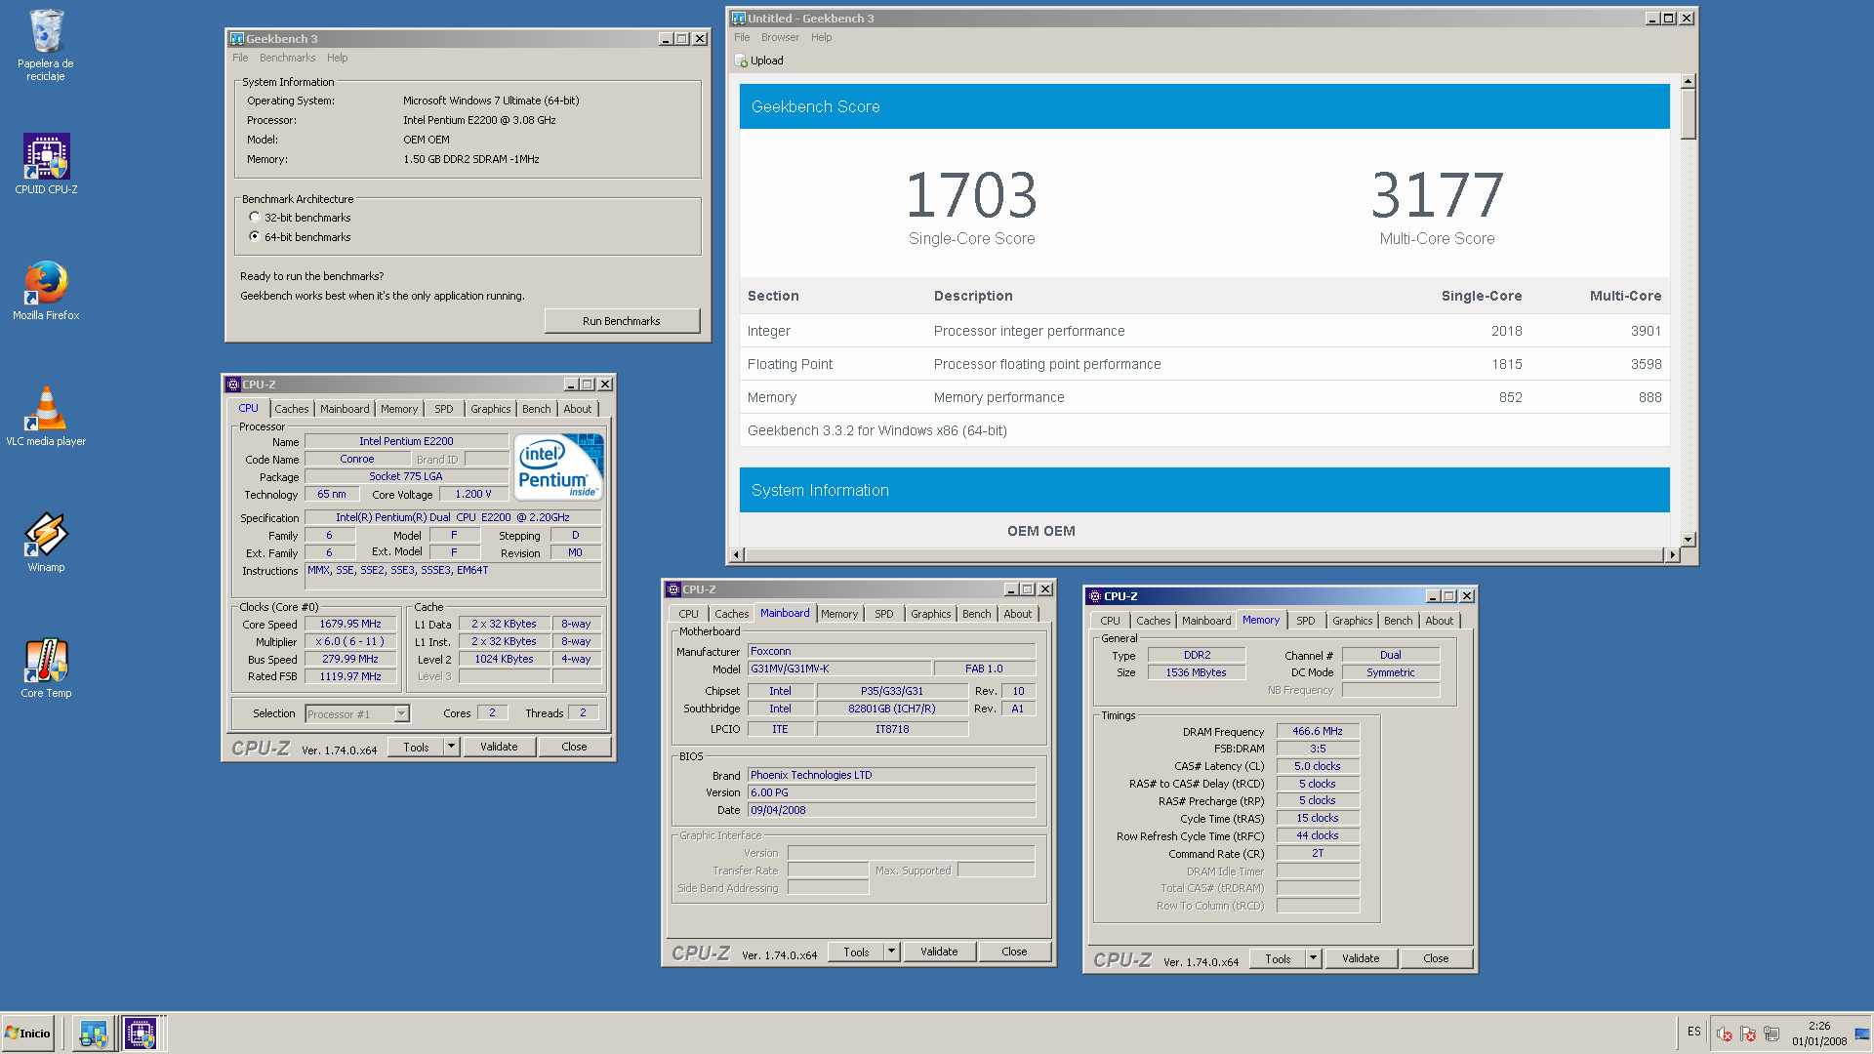Screen dimensions: 1874x1054
Task: Click Run Benchmarks button
Action: pos(622,321)
